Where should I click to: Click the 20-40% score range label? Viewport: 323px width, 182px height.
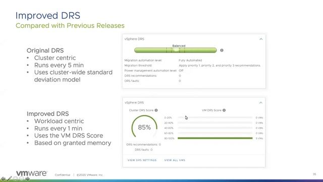tap(169, 123)
